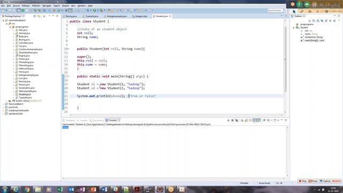Click Link with Editor in Package Explorer
The width and height of the screenshot is (343, 193).
pos(39,16)
